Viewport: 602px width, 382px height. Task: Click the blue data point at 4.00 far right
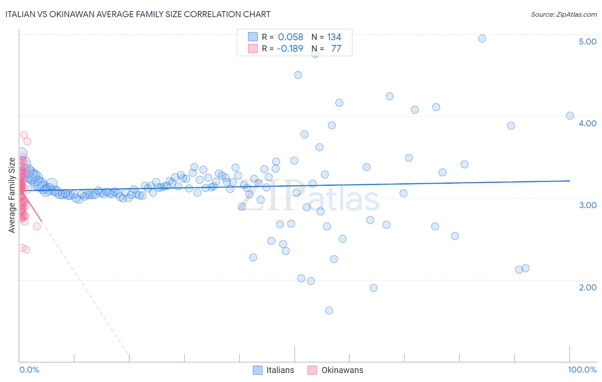pyautogui.click(x=570, y=116)
